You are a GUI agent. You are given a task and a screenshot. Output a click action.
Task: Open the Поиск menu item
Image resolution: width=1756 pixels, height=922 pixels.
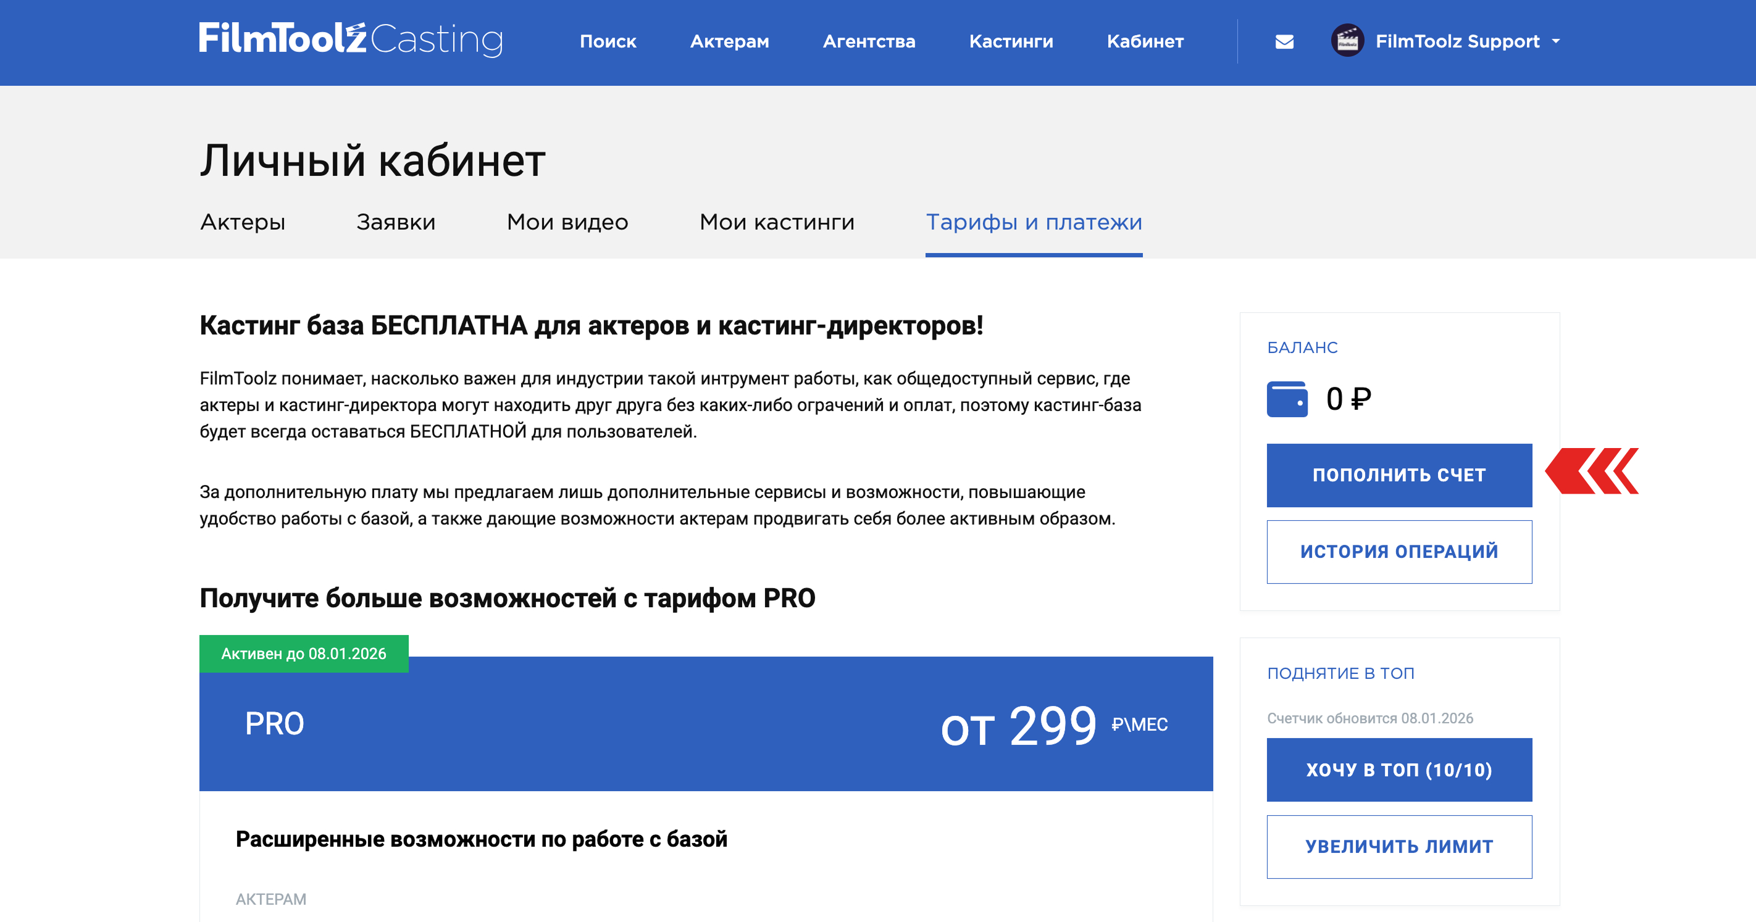coord(608,41)
